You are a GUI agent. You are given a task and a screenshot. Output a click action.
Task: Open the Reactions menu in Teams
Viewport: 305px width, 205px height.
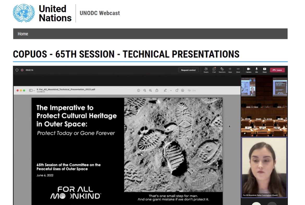coord(222,70)
